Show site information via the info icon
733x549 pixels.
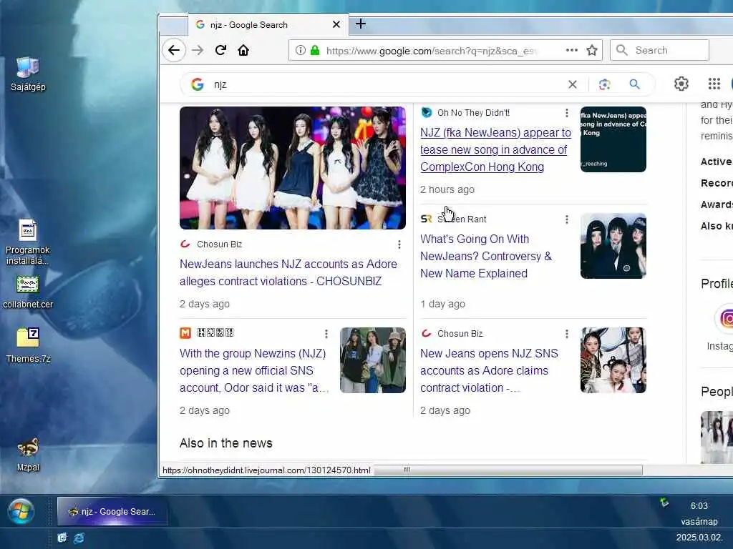[301, 50]
